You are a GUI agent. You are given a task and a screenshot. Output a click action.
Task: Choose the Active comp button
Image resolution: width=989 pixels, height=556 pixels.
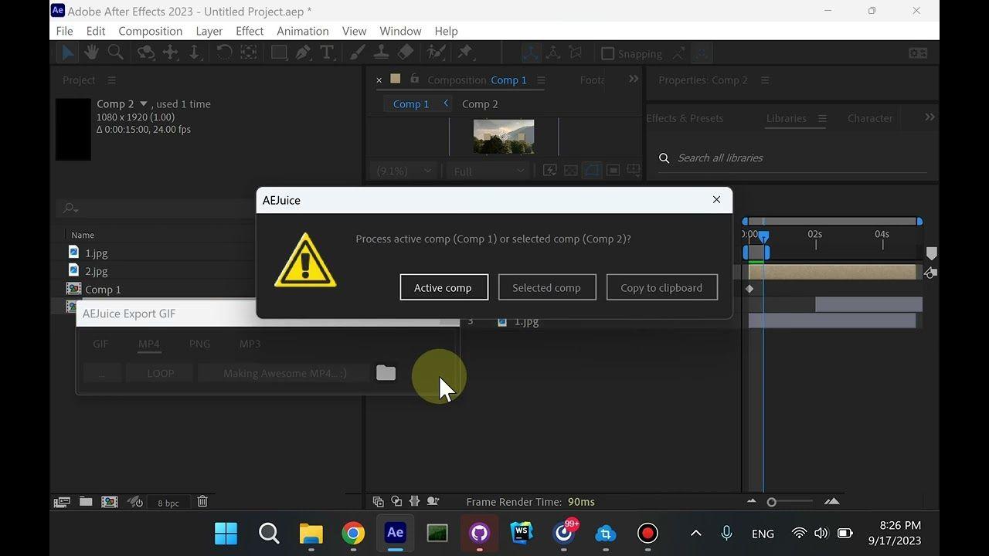tap(444, 287)
